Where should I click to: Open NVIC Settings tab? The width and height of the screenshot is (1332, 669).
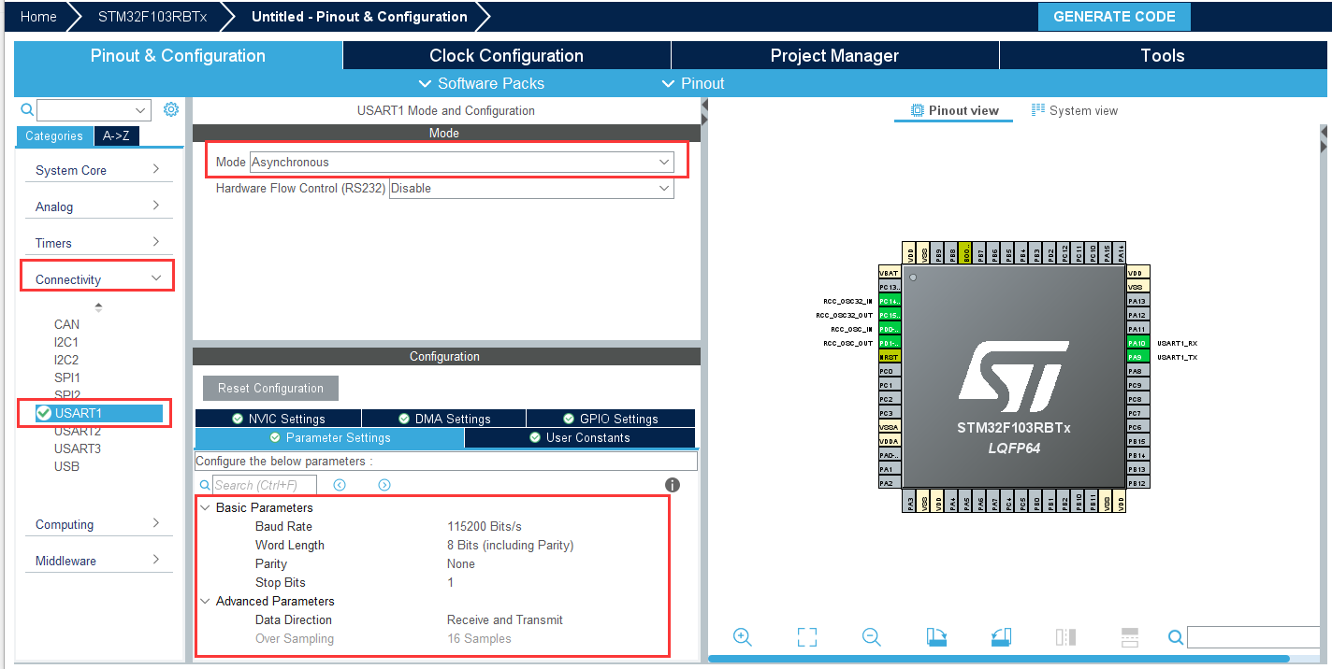point(278,419)
